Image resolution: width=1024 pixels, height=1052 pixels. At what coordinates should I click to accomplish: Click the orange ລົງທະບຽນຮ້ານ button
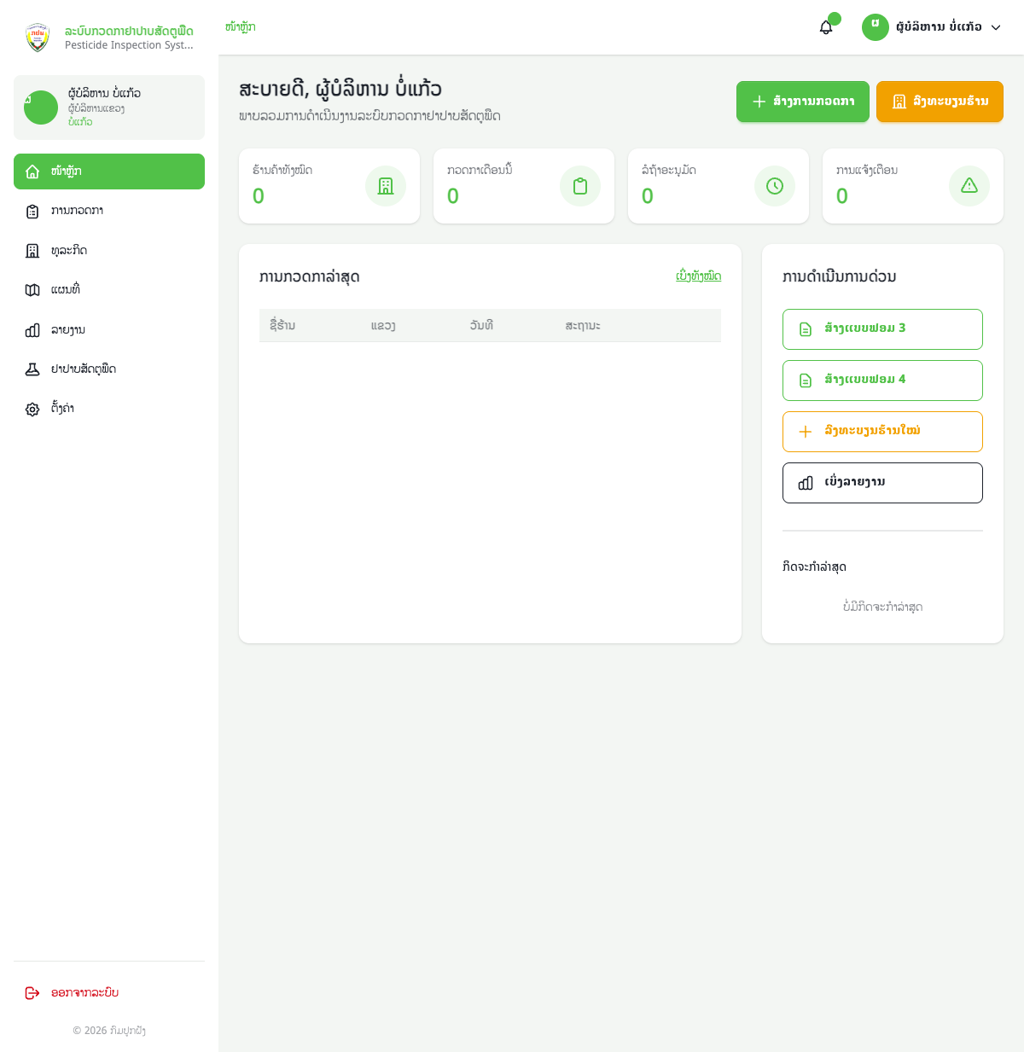click(x=940, y=102)
